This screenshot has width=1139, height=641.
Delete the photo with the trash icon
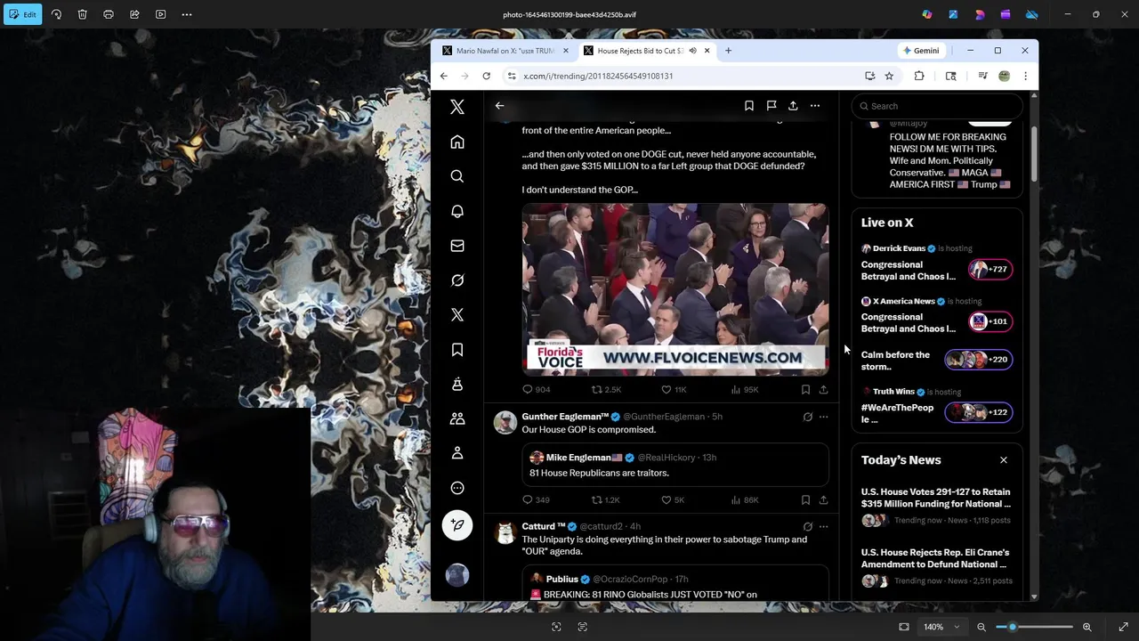coord(82,14)
